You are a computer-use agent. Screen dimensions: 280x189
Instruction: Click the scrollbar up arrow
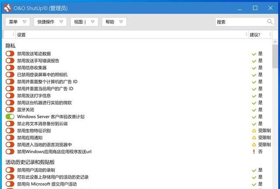(x=275, y=42)
